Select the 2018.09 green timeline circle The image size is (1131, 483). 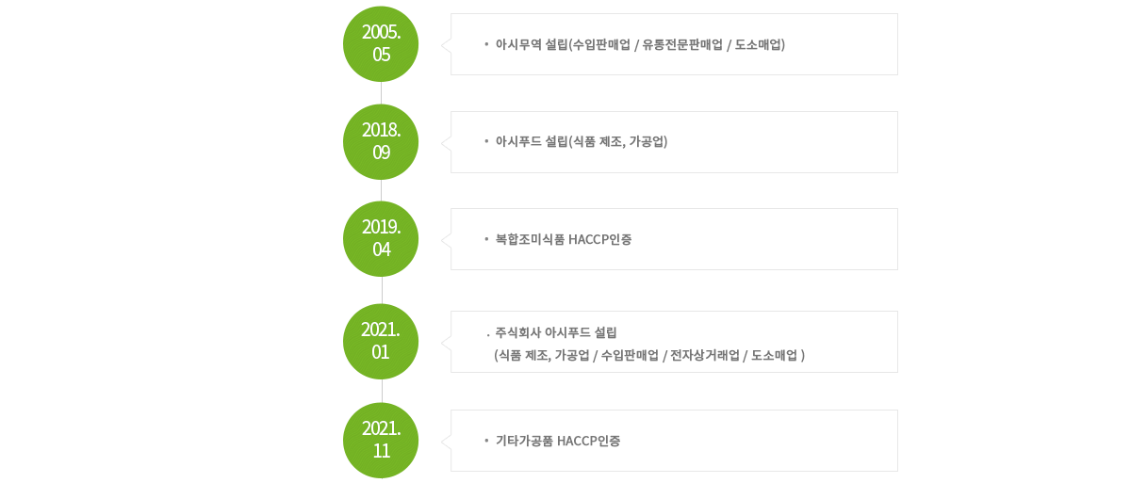tap(381, 141)
